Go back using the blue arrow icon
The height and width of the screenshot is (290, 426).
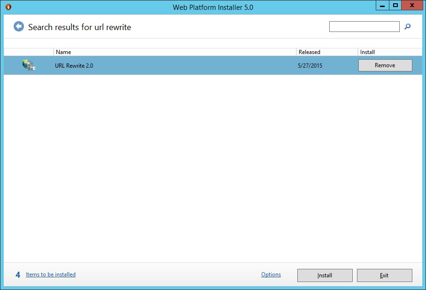pyautogui.click(x=19, y=27)
